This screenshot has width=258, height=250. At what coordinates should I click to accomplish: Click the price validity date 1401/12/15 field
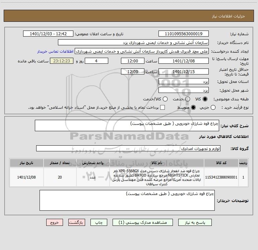coord(184,71)
